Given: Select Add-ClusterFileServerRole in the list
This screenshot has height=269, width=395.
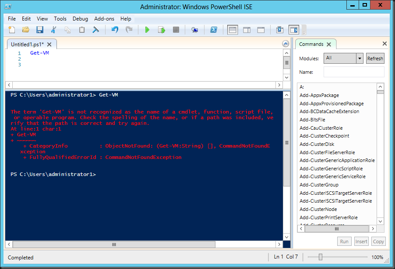Looking at the screenshot, I should 327,152.
